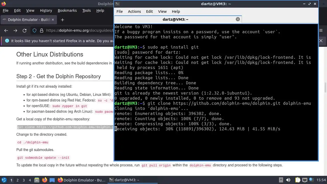Open the file manager from panel
The width and height of the screenshot is (327, 184).
point(37,180)
